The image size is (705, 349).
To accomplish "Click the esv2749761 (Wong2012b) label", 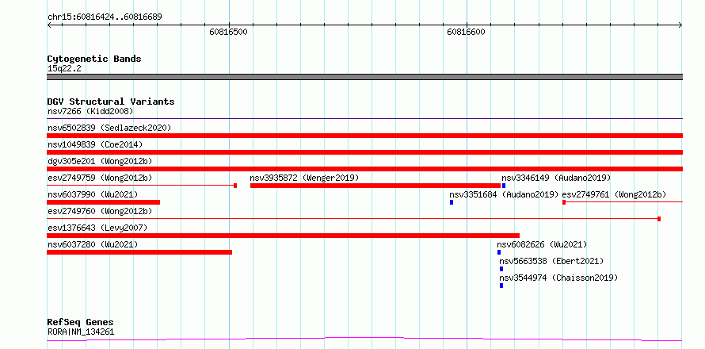I will (614, 194).
